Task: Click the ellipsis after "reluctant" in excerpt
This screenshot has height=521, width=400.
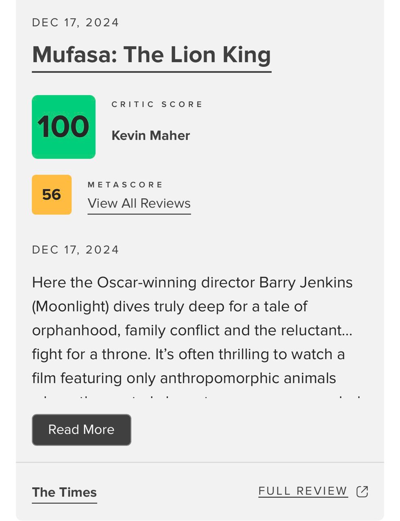Action: [x=348, y=331]
